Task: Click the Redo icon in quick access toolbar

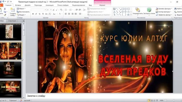Action: tap(8, 2)
